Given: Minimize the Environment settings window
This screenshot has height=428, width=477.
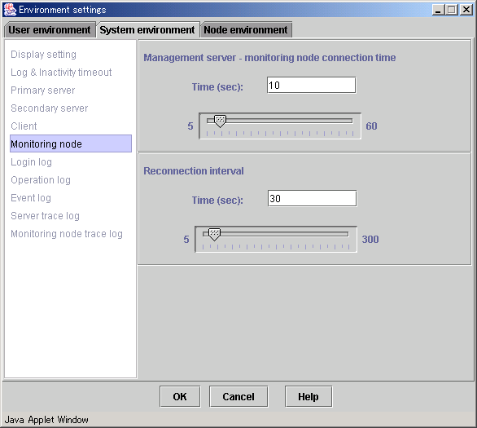Looking at the screenshot, I should (x=438, y=10).
